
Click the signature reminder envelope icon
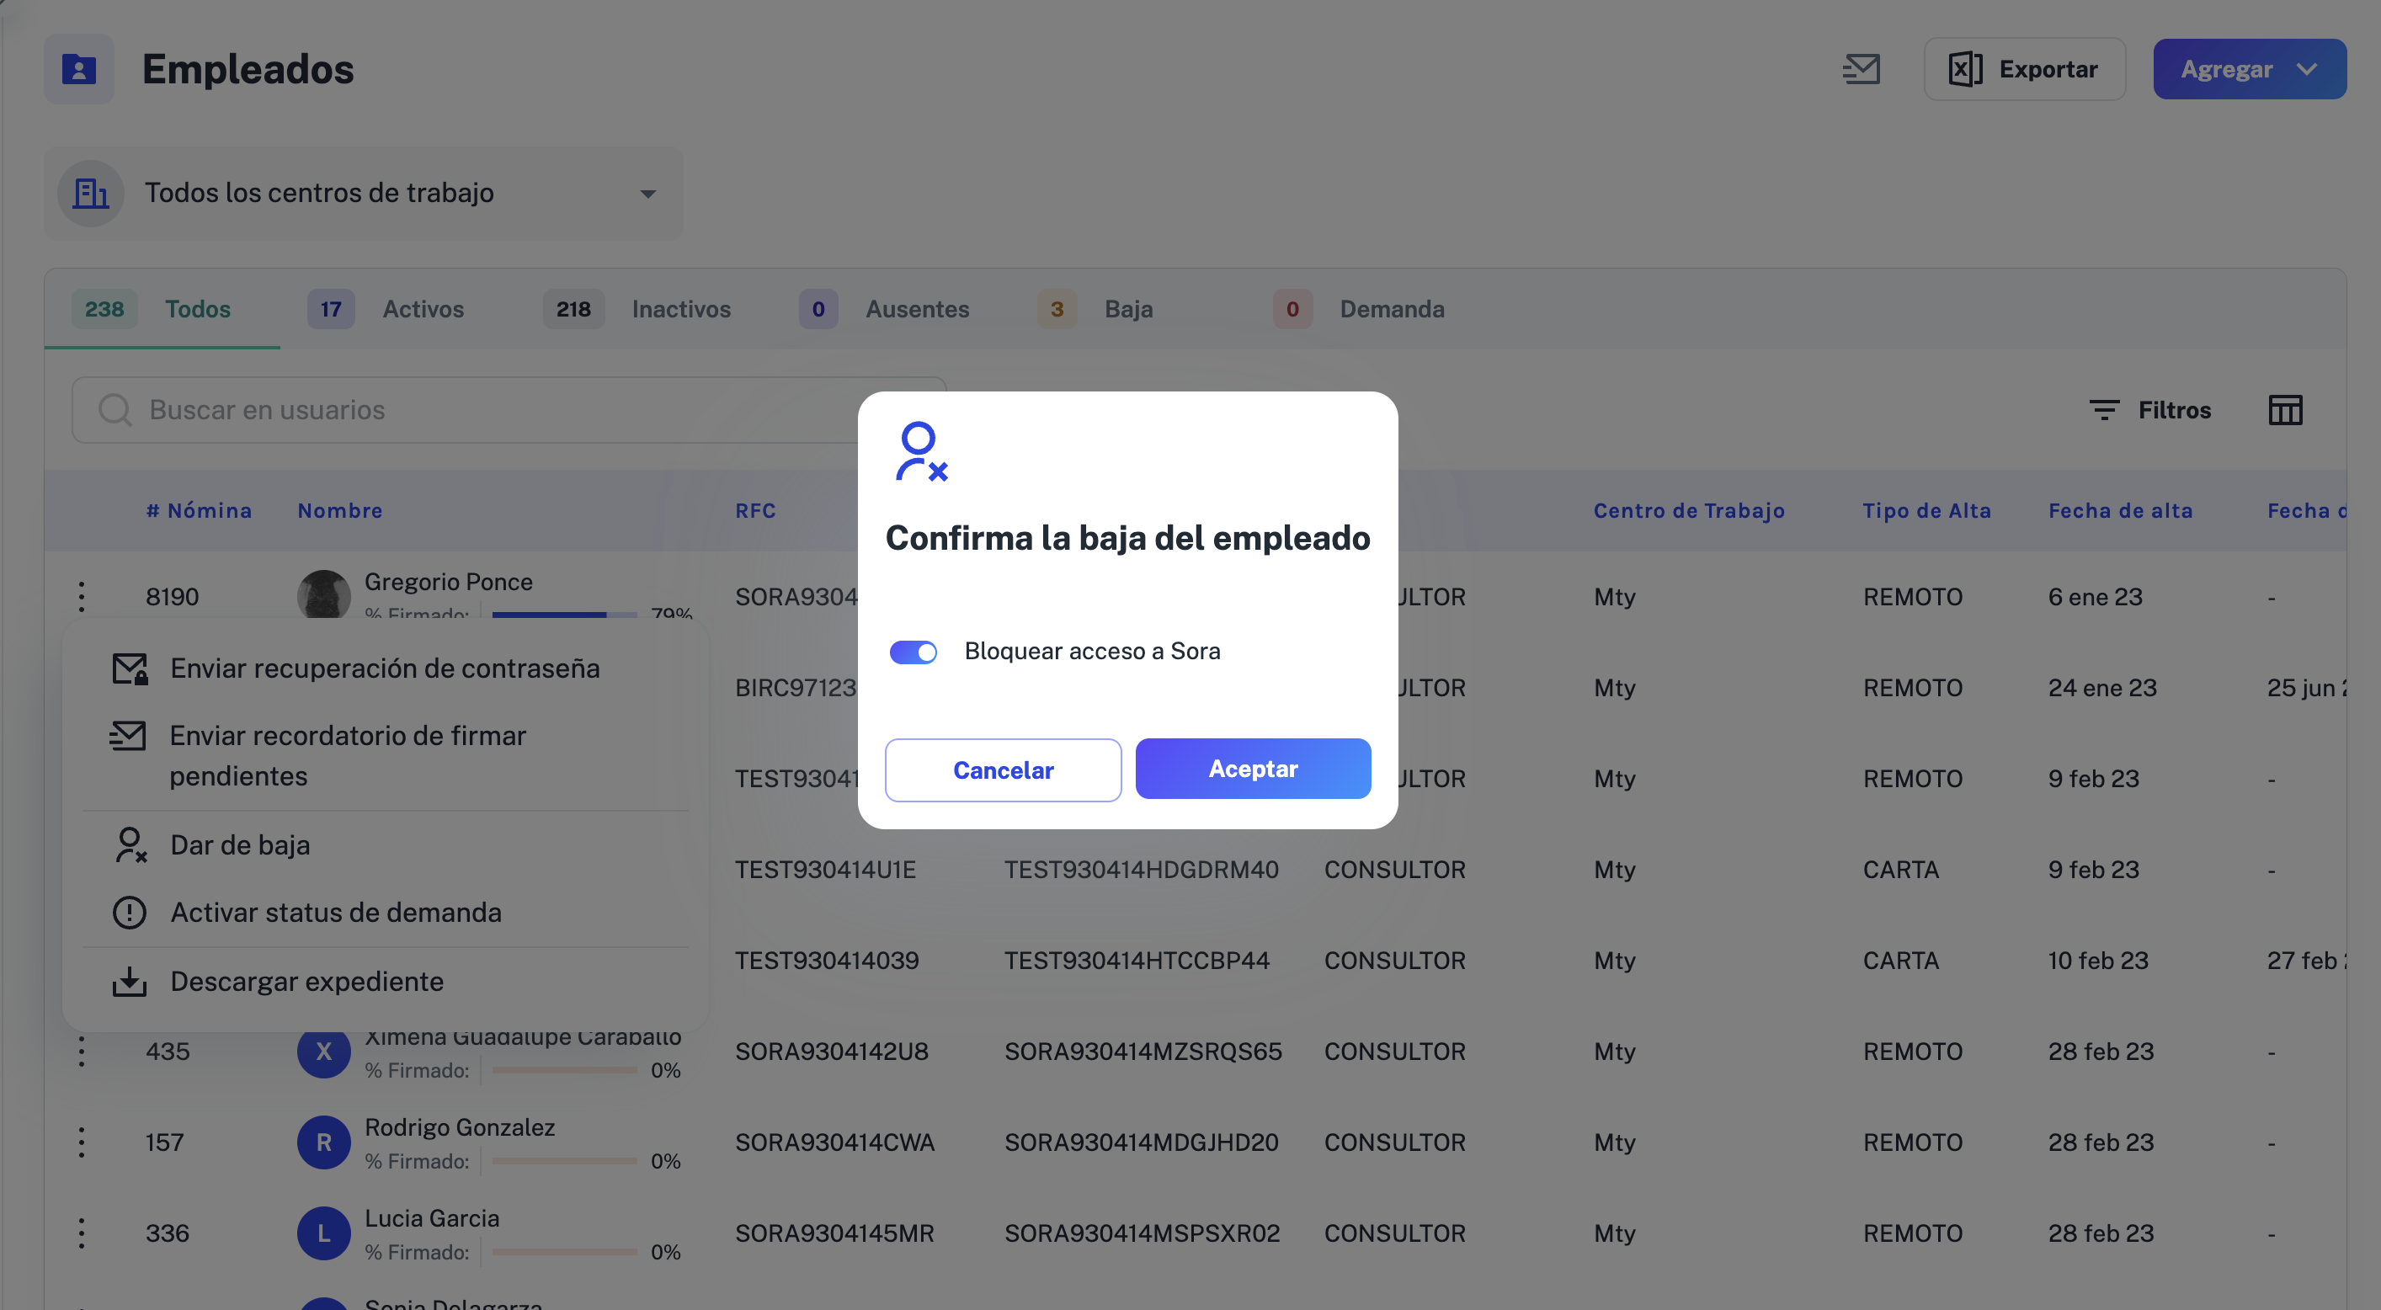[128, 736]
